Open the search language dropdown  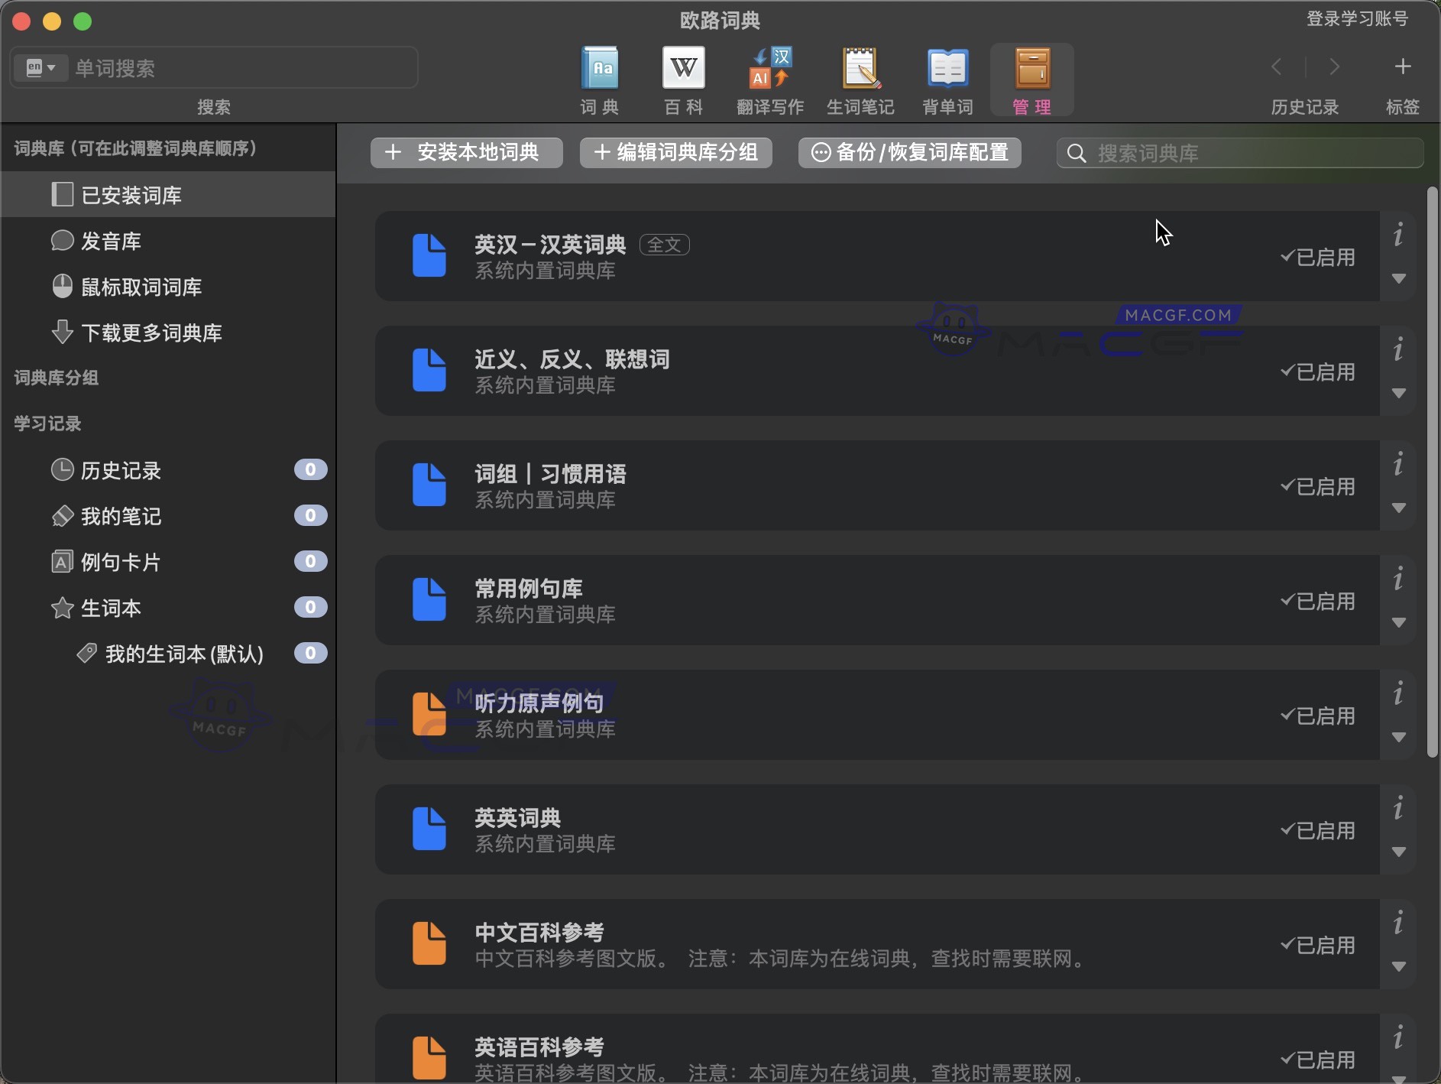(x=40, y=67)
